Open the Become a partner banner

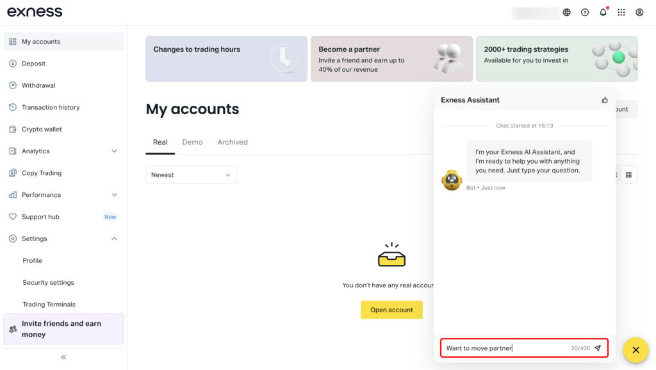tap(391, 58)
